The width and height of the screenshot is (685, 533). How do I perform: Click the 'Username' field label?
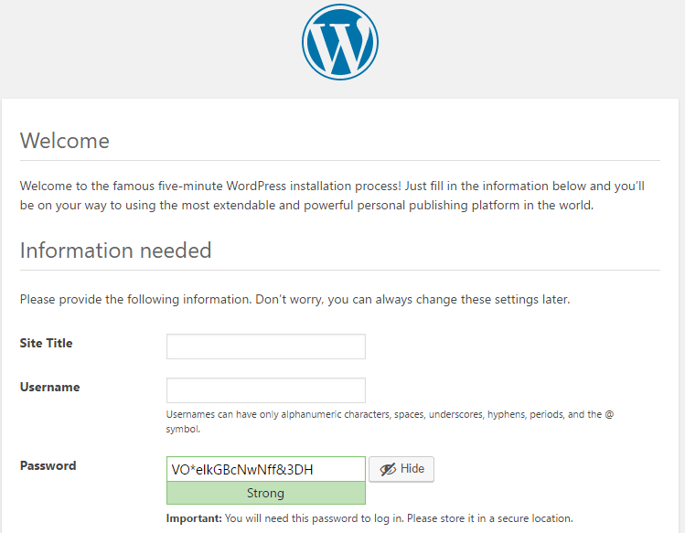tap(49, 387)
